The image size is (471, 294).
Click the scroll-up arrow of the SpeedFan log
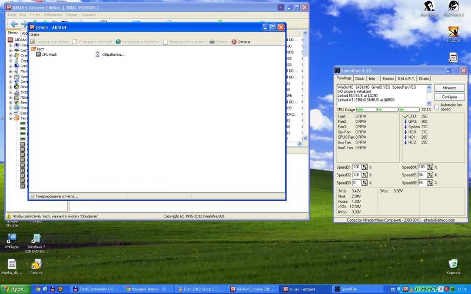(x=429, y=88)
